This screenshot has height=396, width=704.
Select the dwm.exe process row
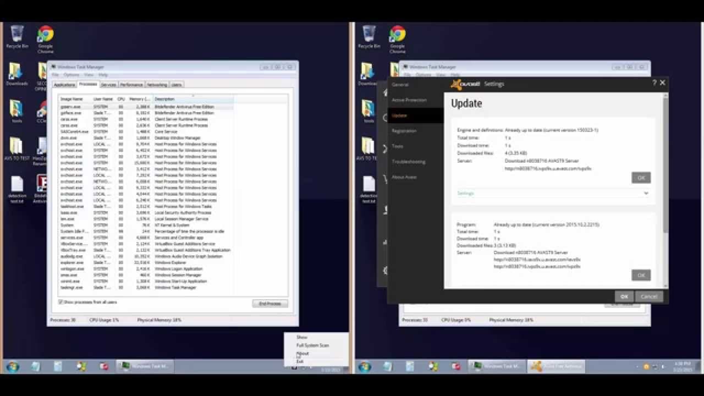coord(146,138)
